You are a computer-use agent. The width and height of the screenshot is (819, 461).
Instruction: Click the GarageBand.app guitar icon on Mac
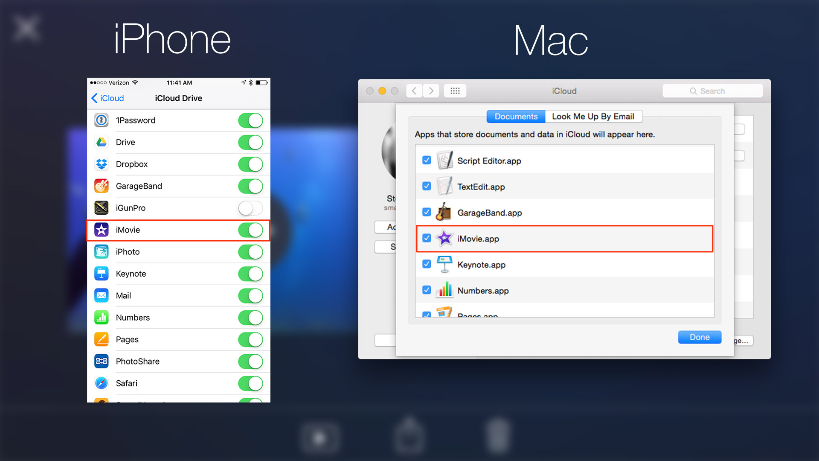coord(444,212)
